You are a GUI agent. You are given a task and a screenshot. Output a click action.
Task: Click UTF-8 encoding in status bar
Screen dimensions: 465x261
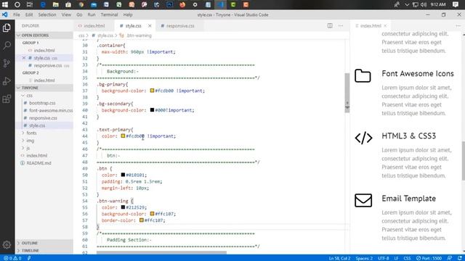[x=383, y=258]
